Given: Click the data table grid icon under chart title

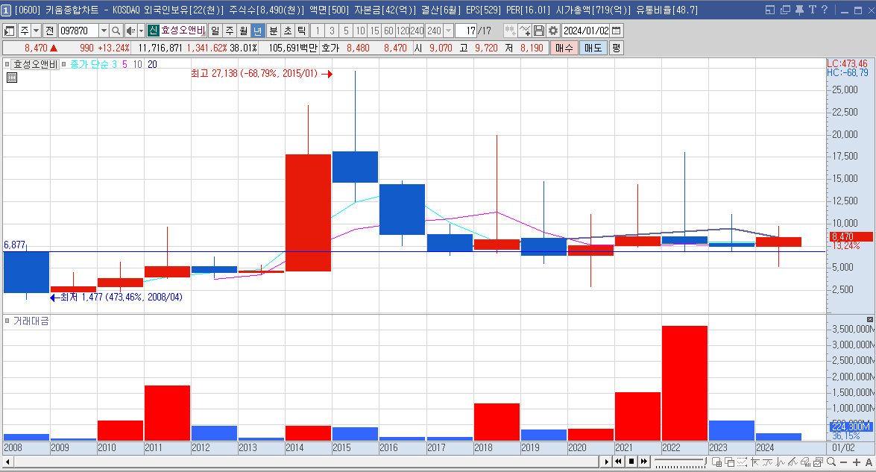Looking at the screenshot, I should point(12,78).
